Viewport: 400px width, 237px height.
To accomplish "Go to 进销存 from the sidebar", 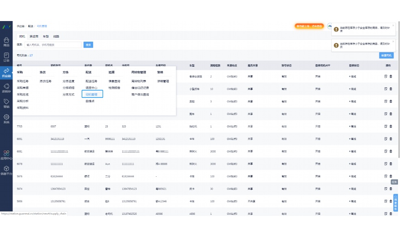I will tap(6, 88).
